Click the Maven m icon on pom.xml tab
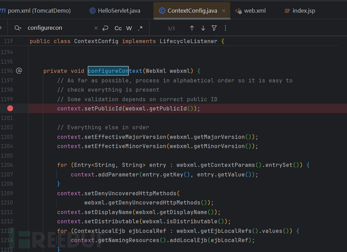The width and height of the screenshot is (347, 252). point(3,11)
